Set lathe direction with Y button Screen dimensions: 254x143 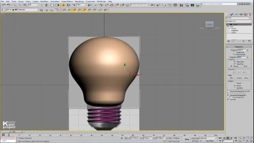[x=239, y=72]
